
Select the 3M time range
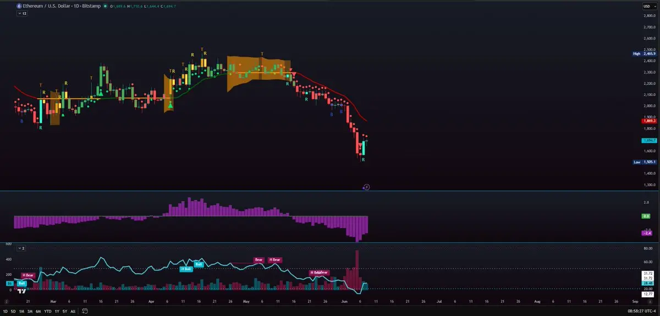pos(30,311)
